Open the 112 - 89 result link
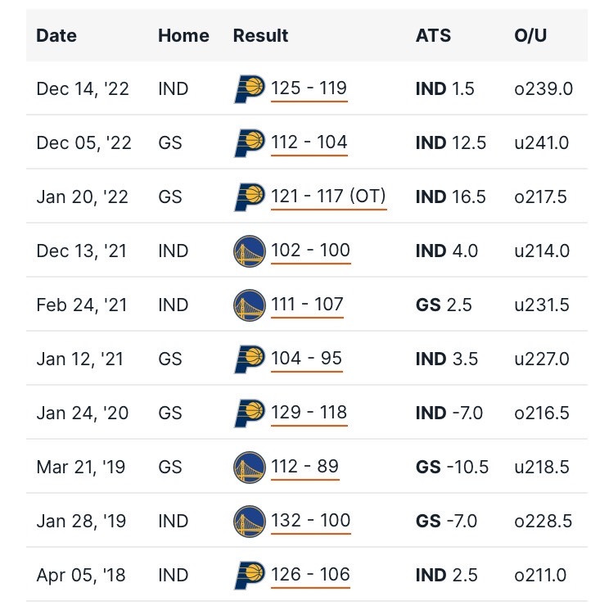Image resolution: width=609 pixels, height=610 pixels. [304, 468]
